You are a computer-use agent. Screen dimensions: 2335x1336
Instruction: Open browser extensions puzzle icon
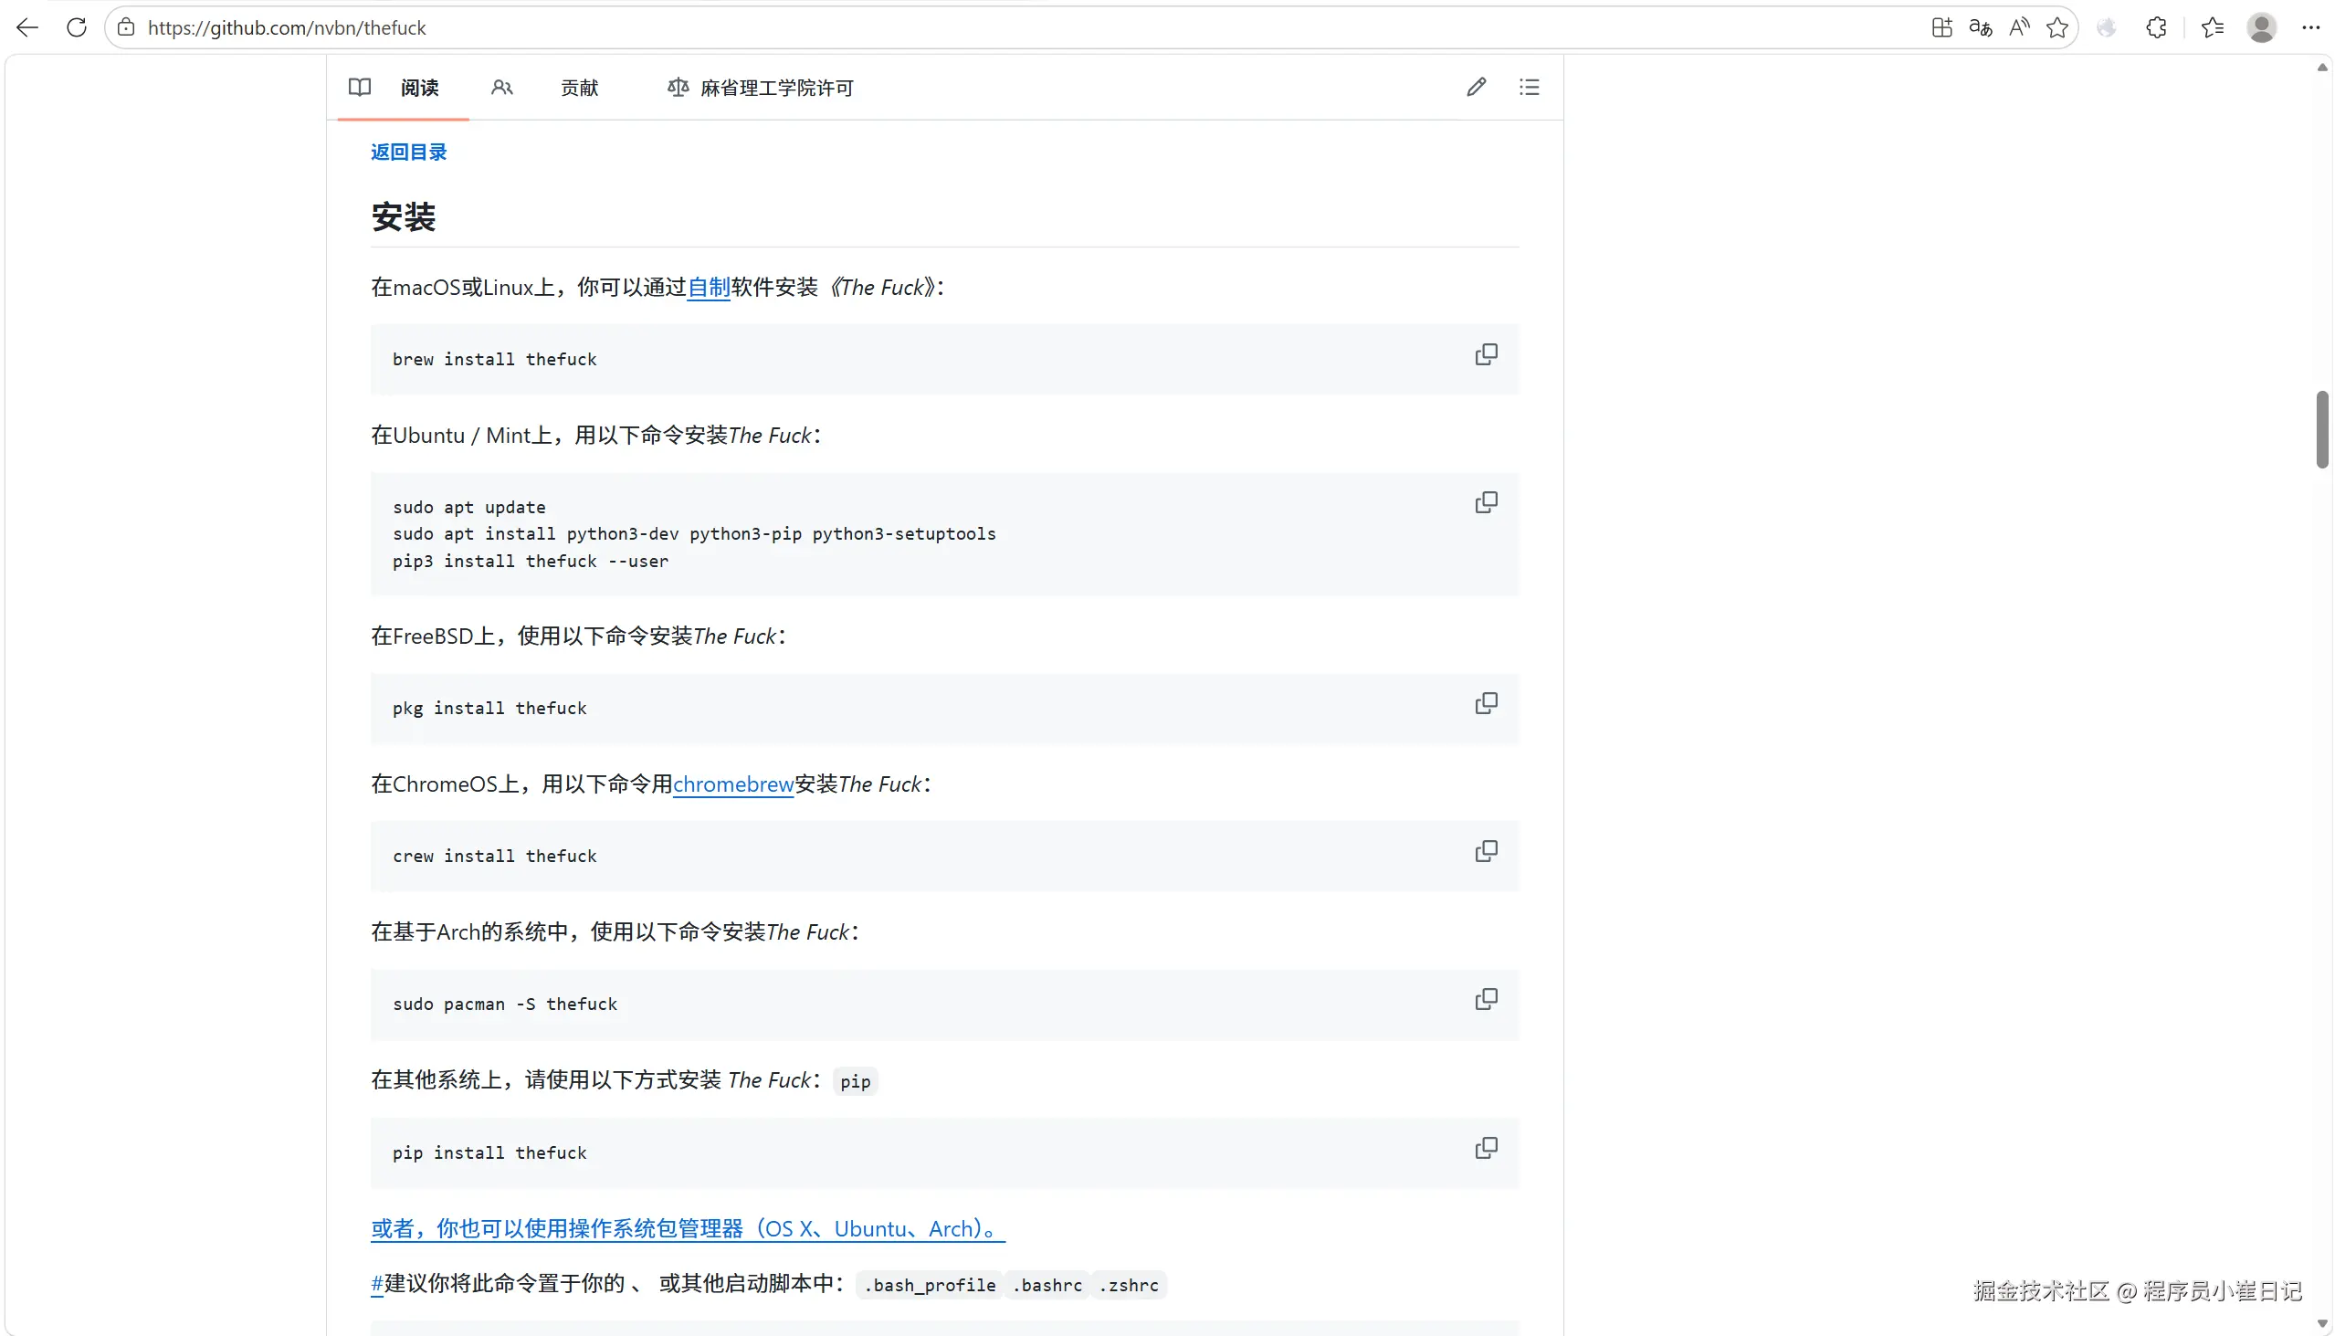(2156, 27)
